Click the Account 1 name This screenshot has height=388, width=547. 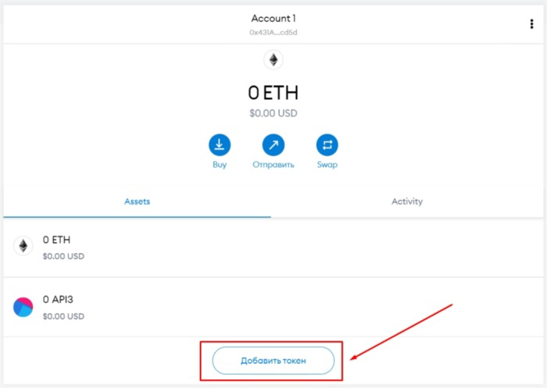(x=273, y=18)
